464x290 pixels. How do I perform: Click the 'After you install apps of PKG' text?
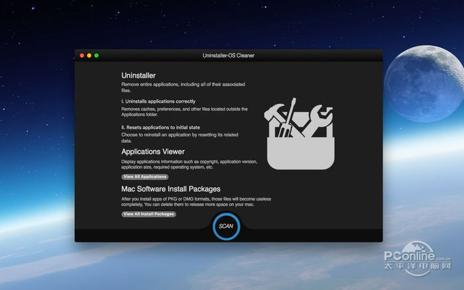(x=196, y=202)
